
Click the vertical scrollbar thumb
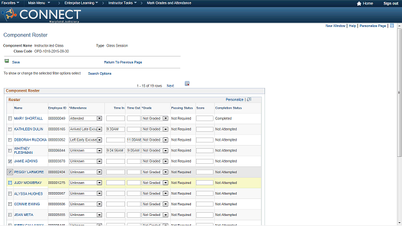pyautogui.click(x=399, y=92)
